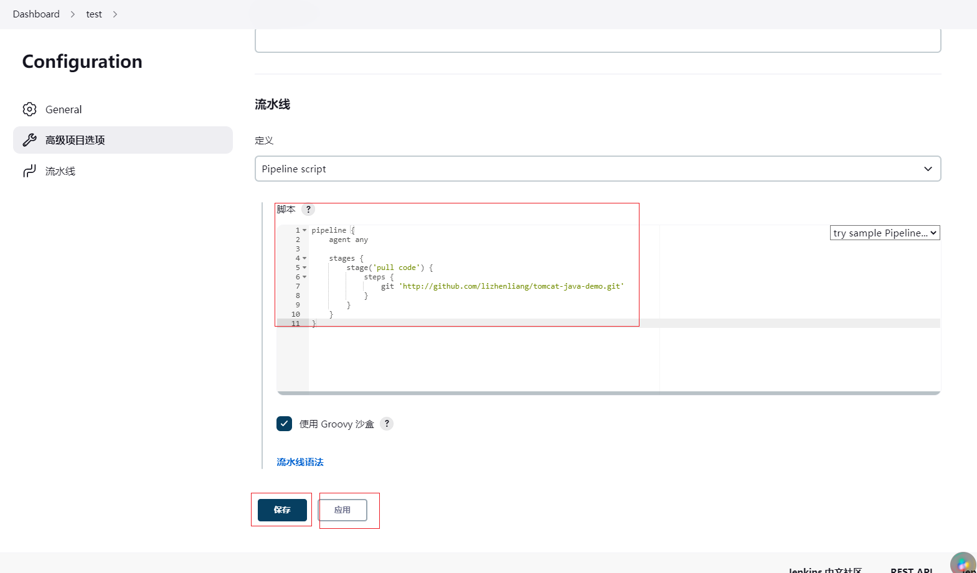Open the Dashboard breadcrumb link
The image size is (977, 573).
[x=36, y=14]
